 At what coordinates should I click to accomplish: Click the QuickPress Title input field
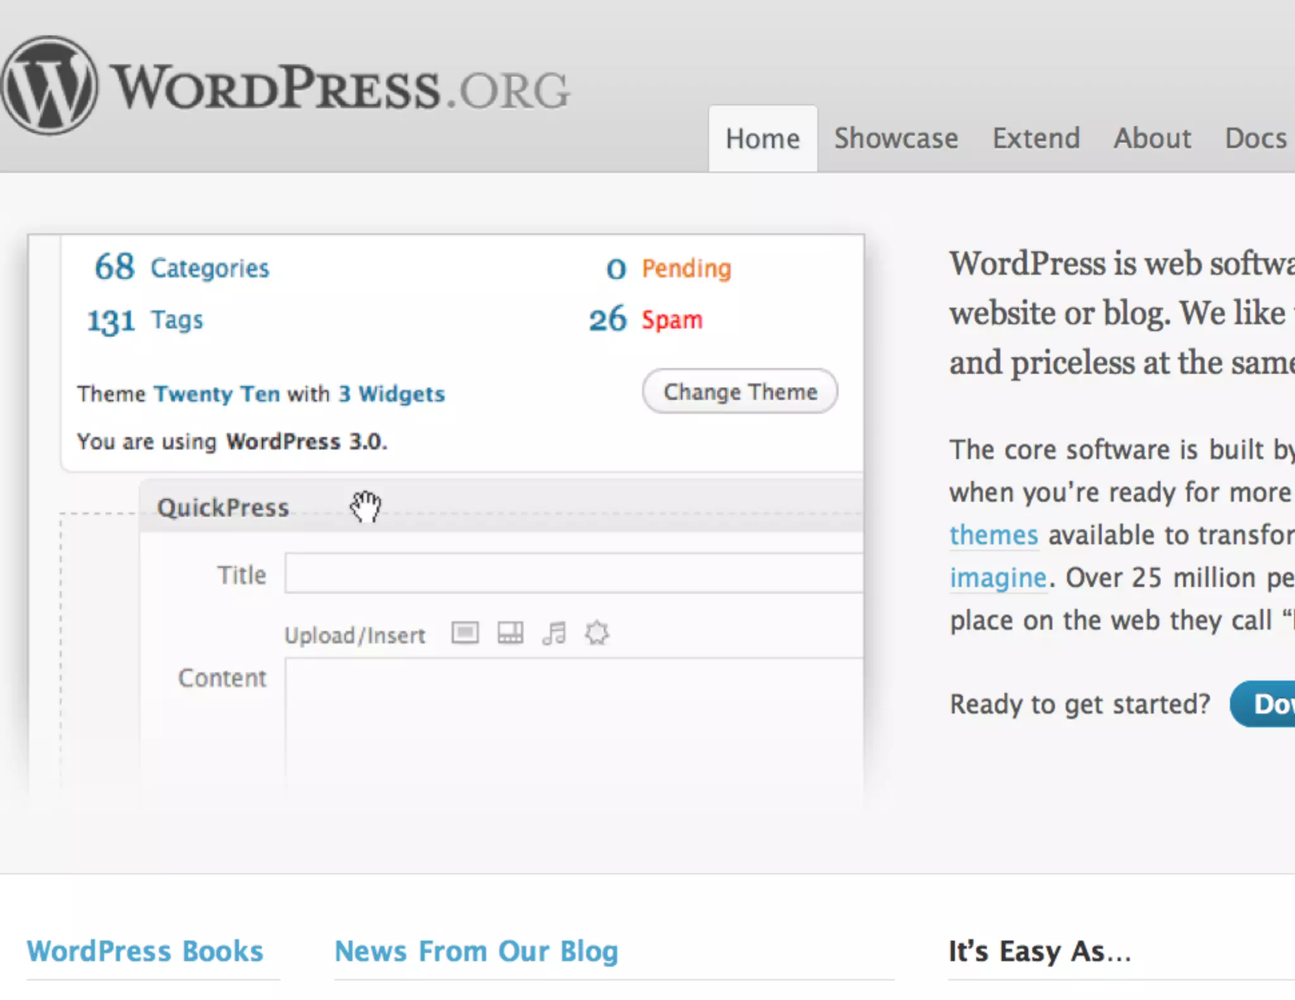pyautogui.click(x=572, y=574)
